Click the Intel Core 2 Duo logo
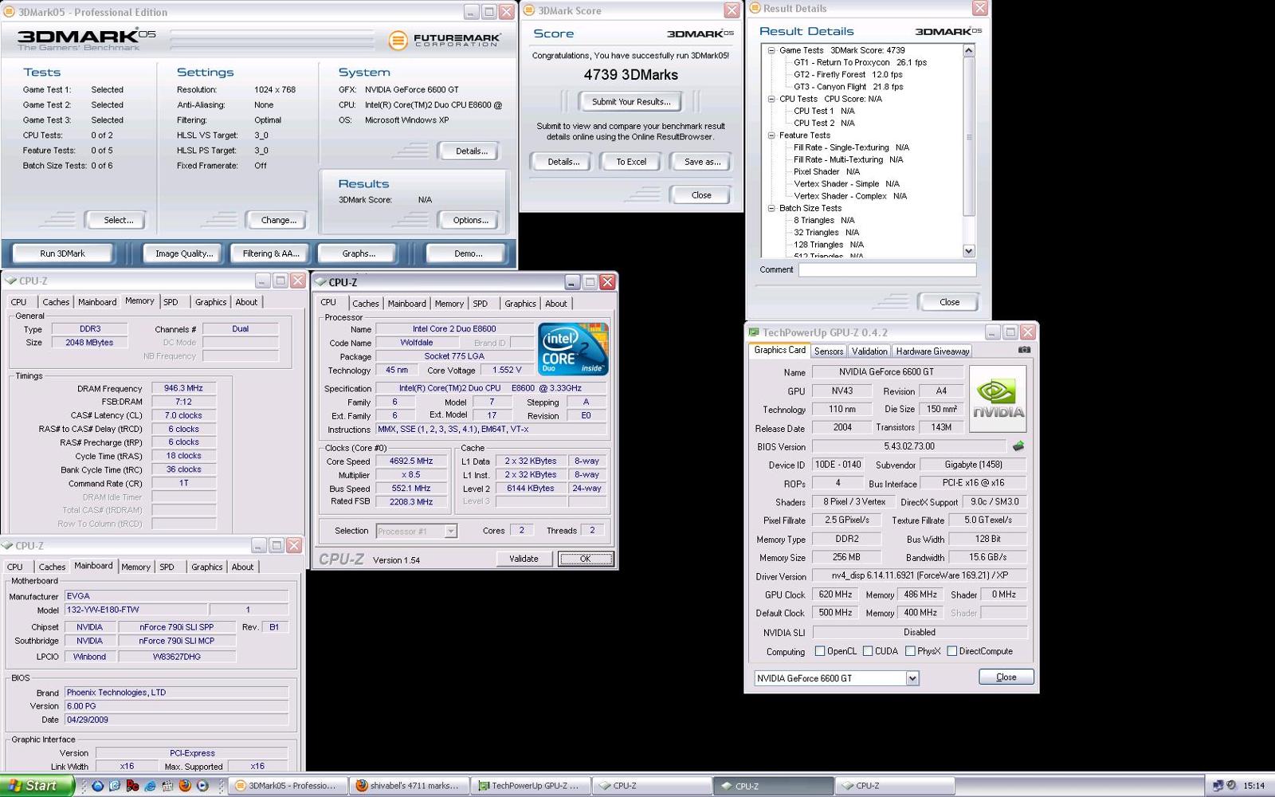1275x797 pixels. 573,348
